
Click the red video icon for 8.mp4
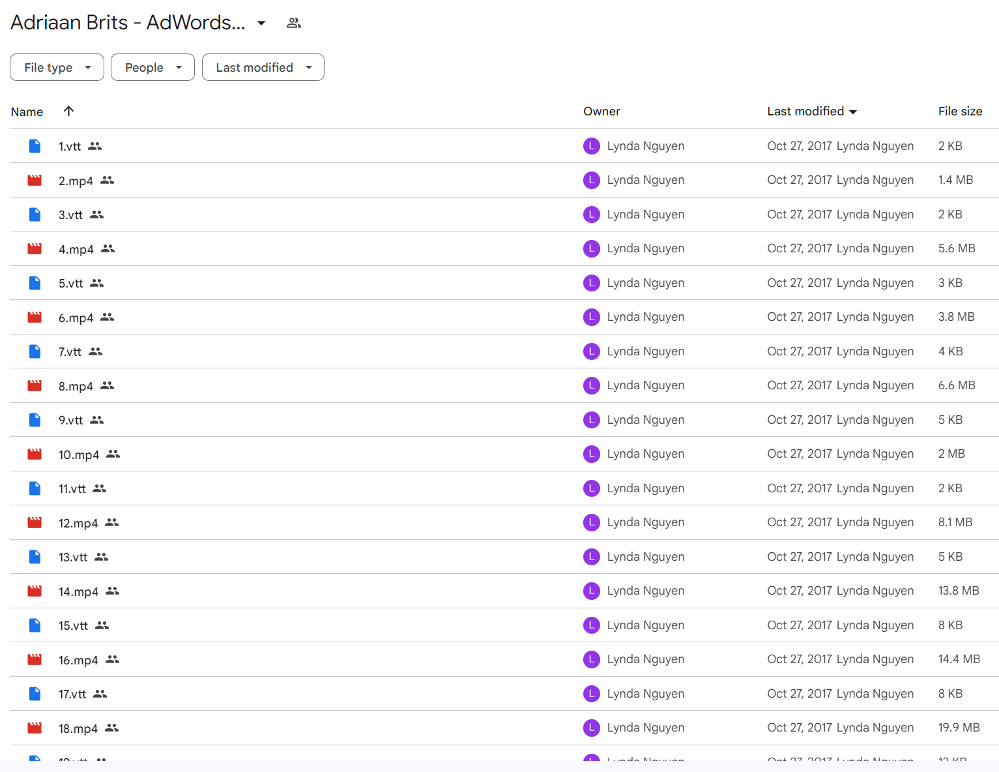[35, 385]
